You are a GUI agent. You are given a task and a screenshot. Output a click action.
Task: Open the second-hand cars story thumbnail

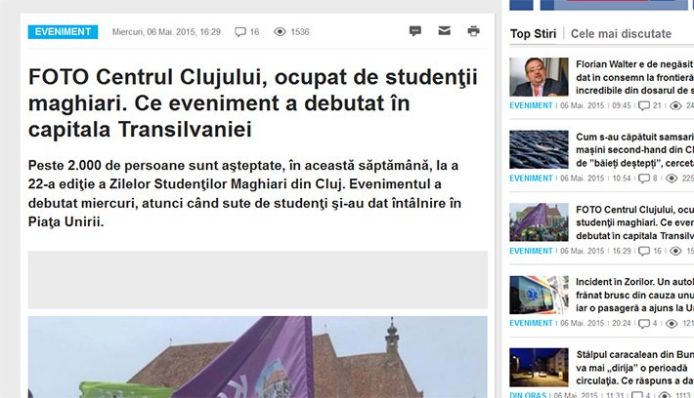click(x=539, y=149)
